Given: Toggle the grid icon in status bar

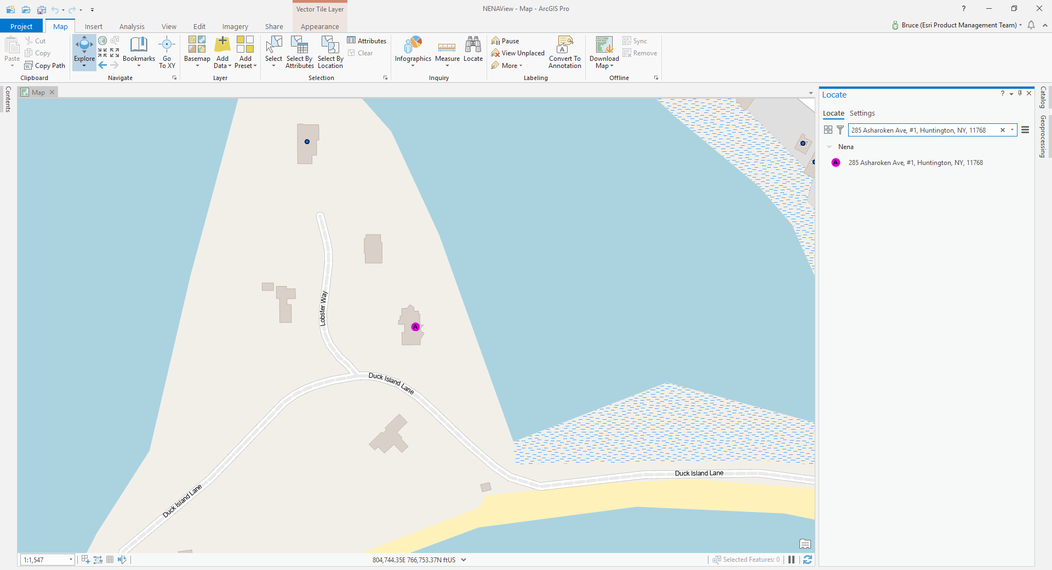Looking at the screenshot, I should pyautogui.click(x=110, y=560).
